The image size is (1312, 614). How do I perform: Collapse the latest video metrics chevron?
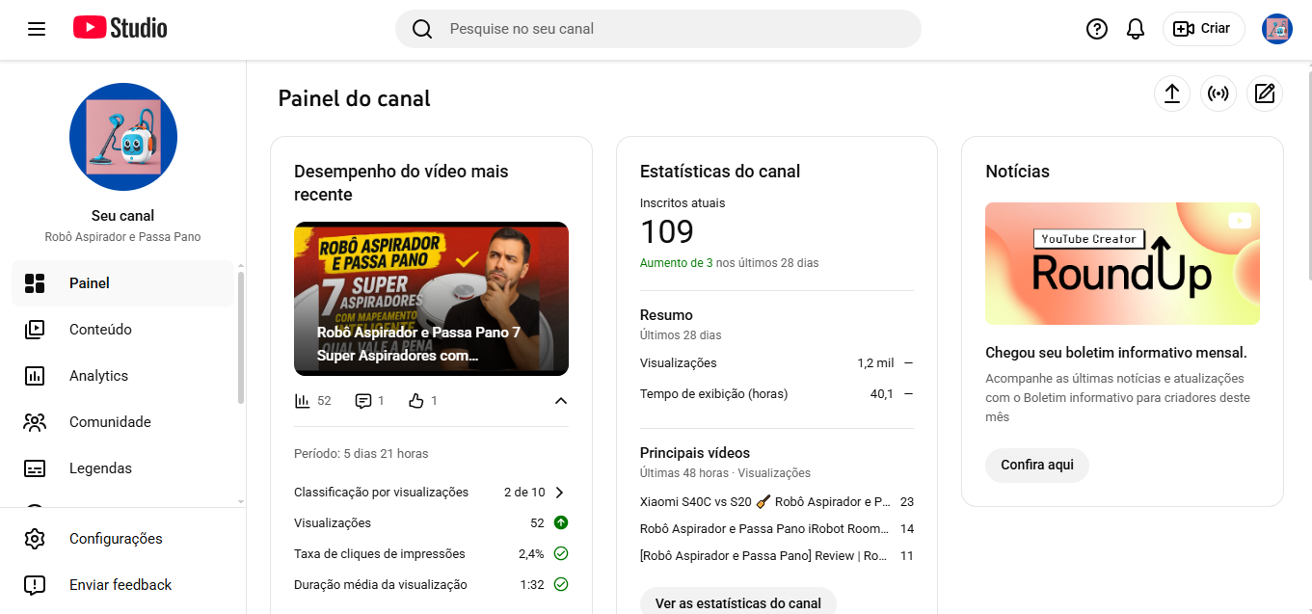point(561,401)
